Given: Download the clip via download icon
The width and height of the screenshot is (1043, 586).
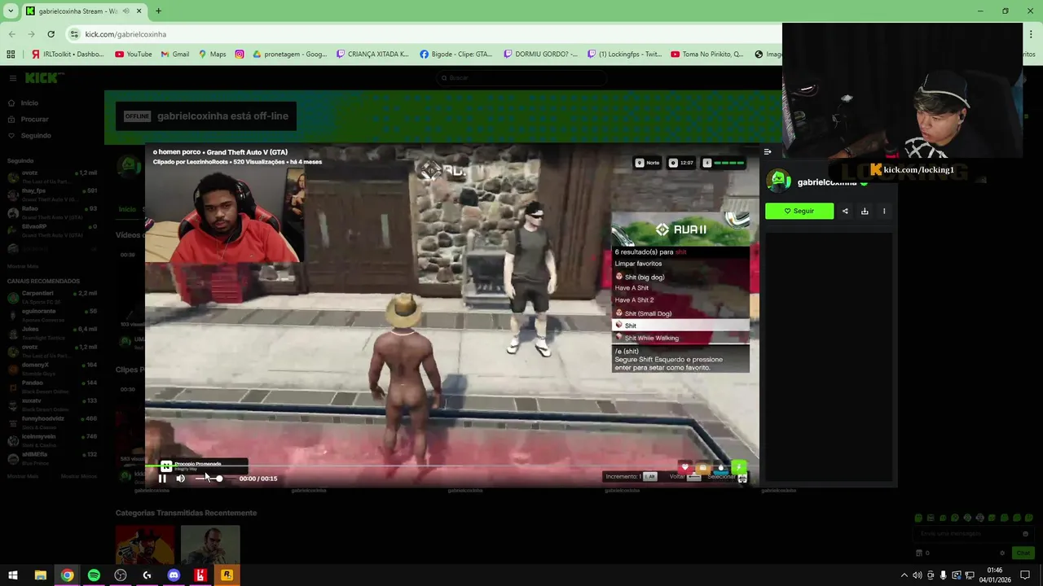Looking at the screenshot, I should [x=865, y=211].
